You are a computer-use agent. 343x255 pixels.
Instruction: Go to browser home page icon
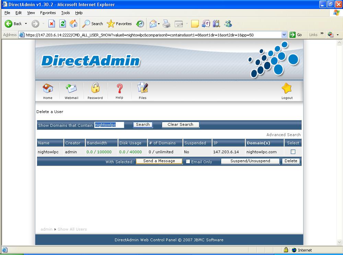(x=73, y=24)
